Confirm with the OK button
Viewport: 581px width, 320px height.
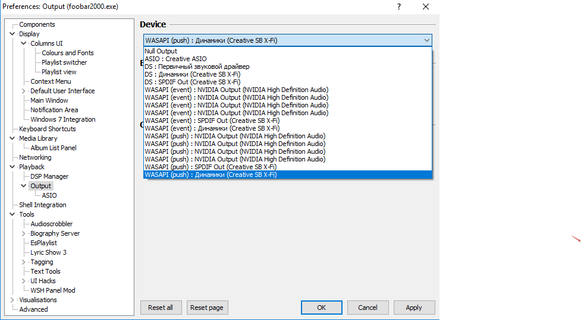[x=321, y=308]
